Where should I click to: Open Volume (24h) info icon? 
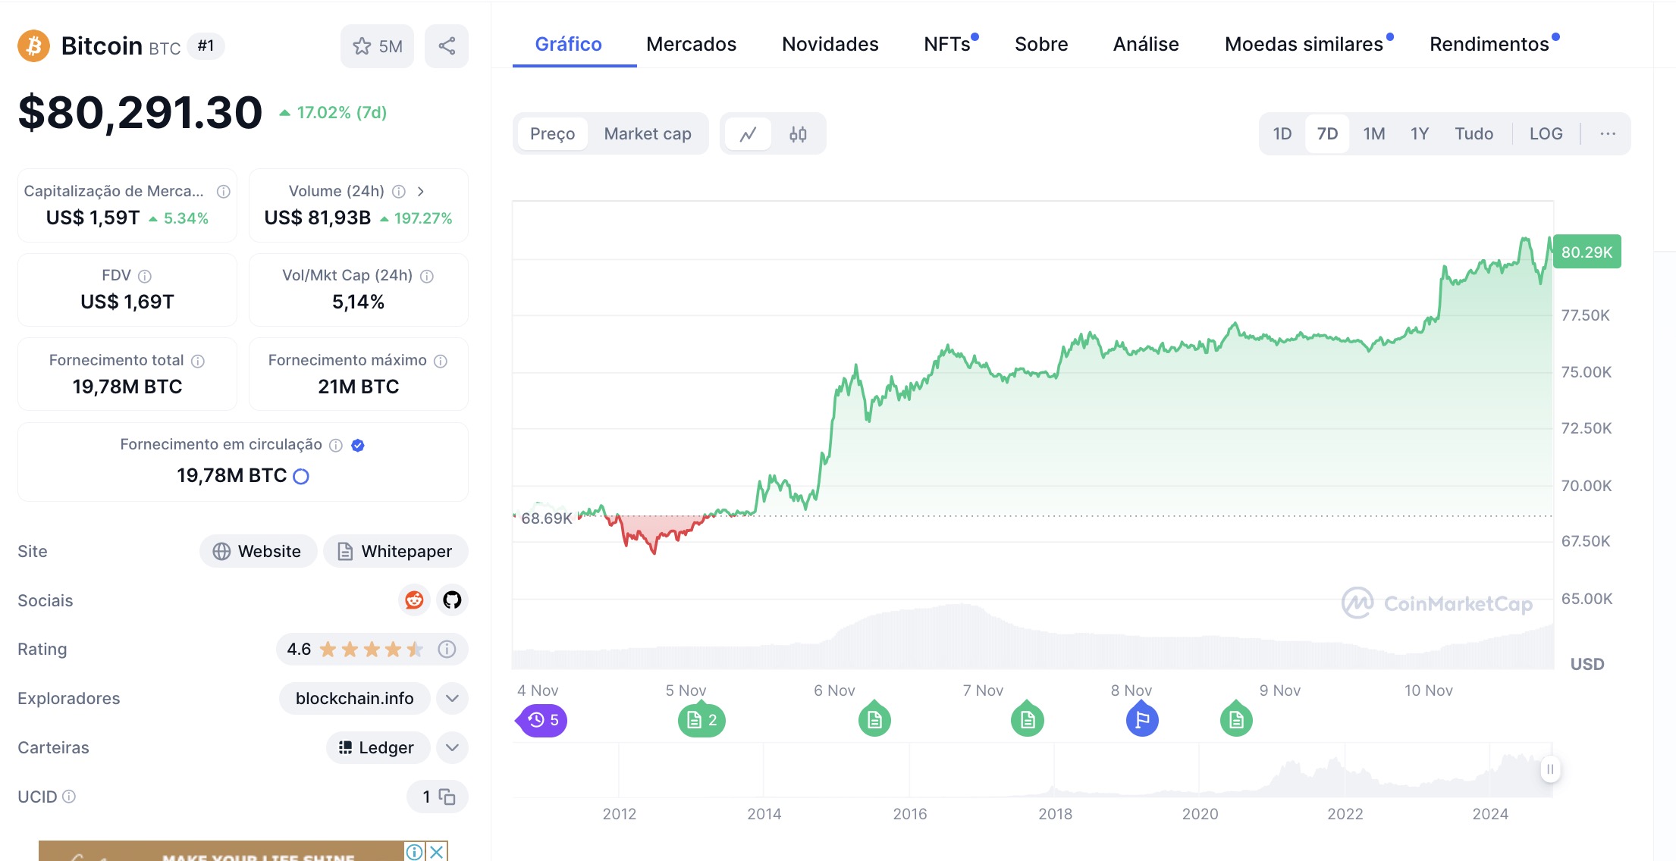pyautogui.click(x=399, y=192)
